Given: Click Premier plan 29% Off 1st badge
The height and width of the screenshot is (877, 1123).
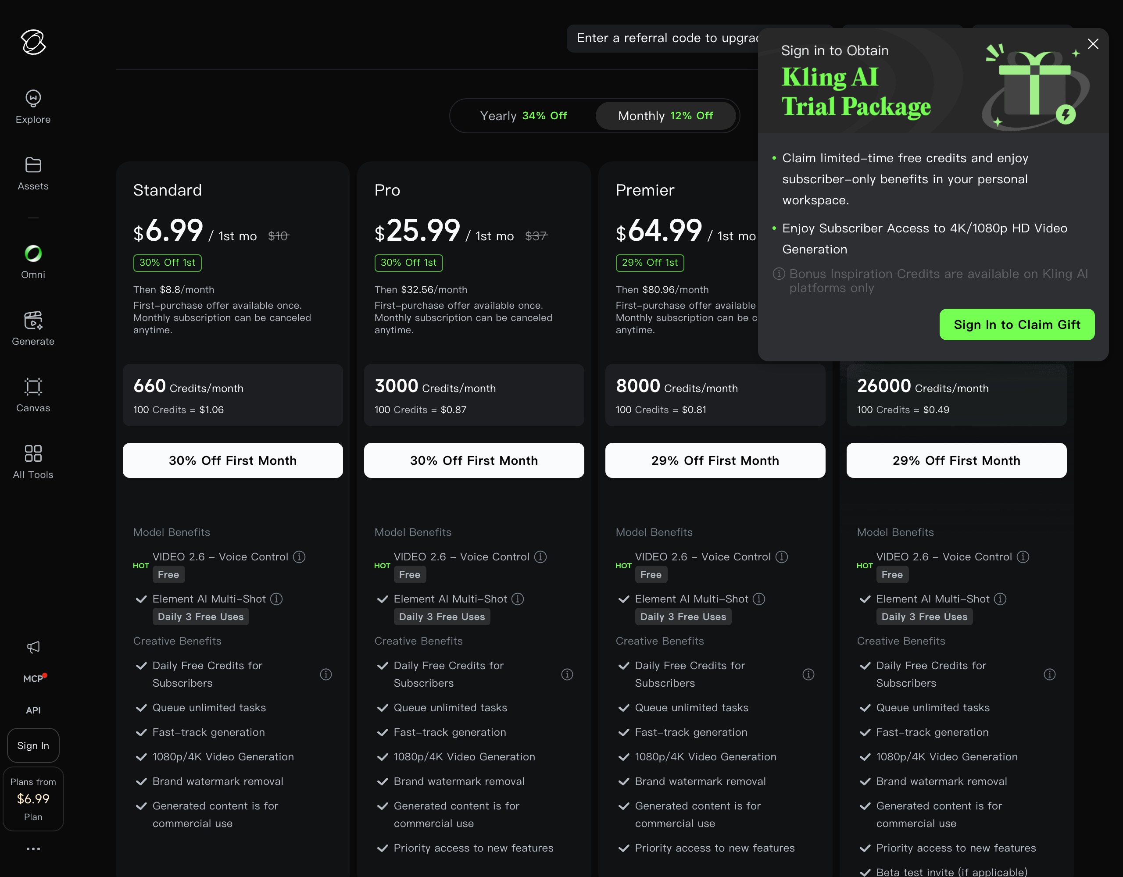Looking at the screenshot, I should (x=650, y=263).
